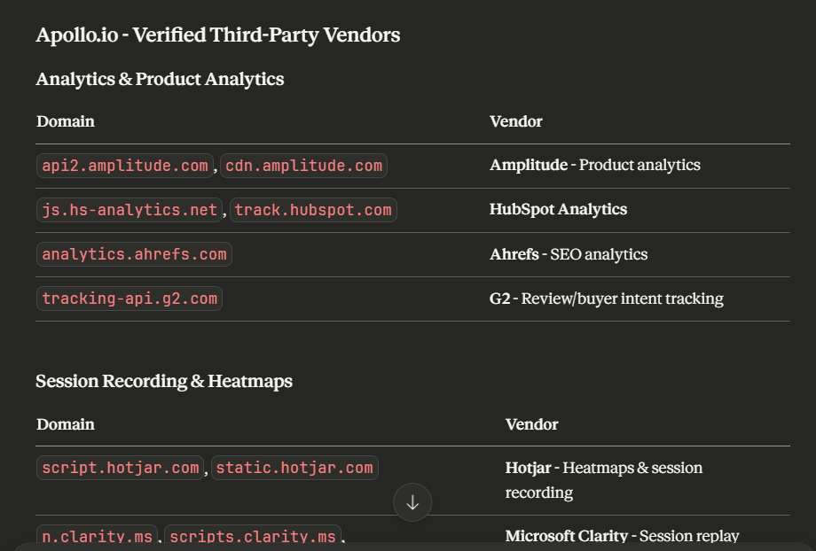This screenshot has width=816, height=551.
Task: Click the scroll-to-bottom arrow button
Action: click(x=412, y=502)
